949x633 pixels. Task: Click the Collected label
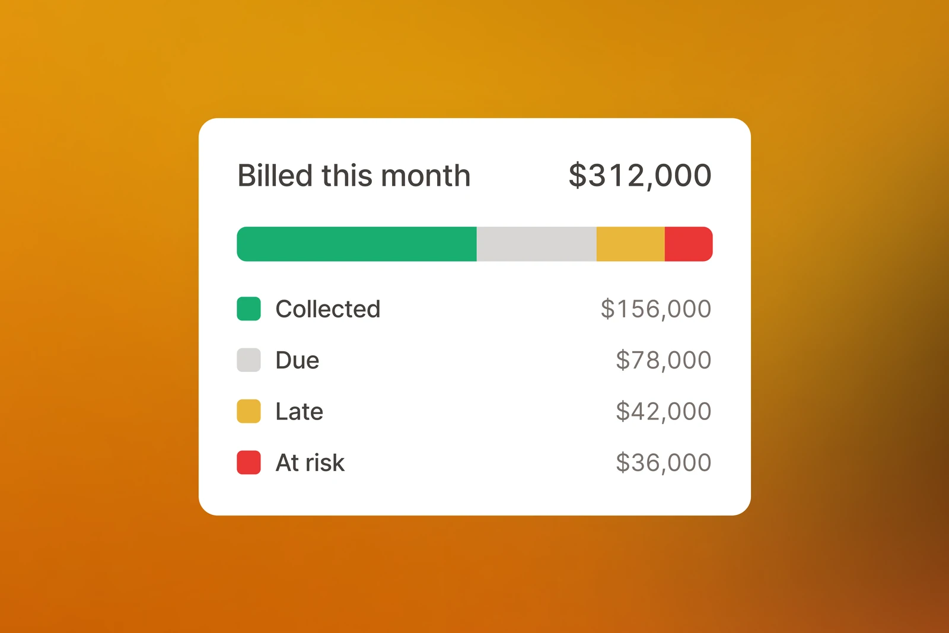tap(328, 309)
